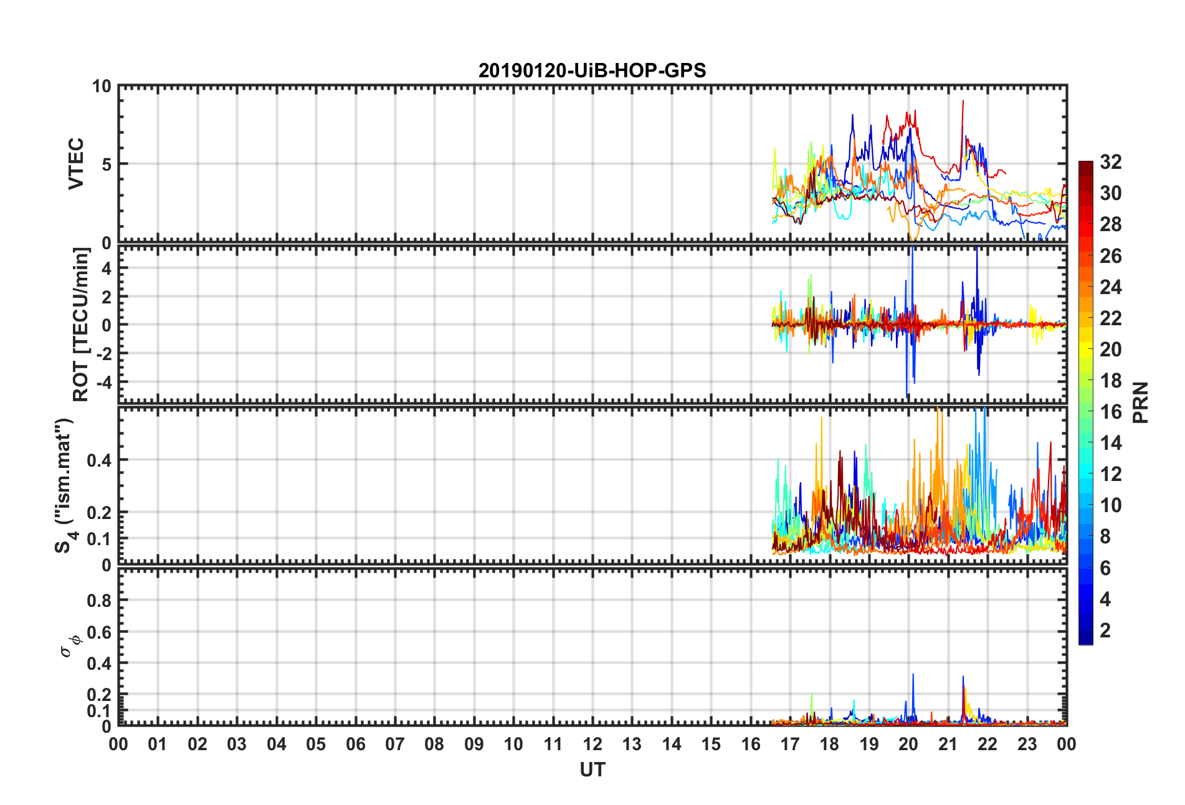The image size is (1185, 805).
Task: Click the VTEC y-axis label
Action: point(75,164)
